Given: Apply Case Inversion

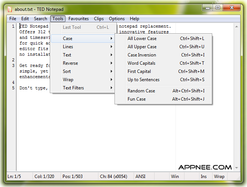Looking at the screenshot, I should [x=163, y=55].
